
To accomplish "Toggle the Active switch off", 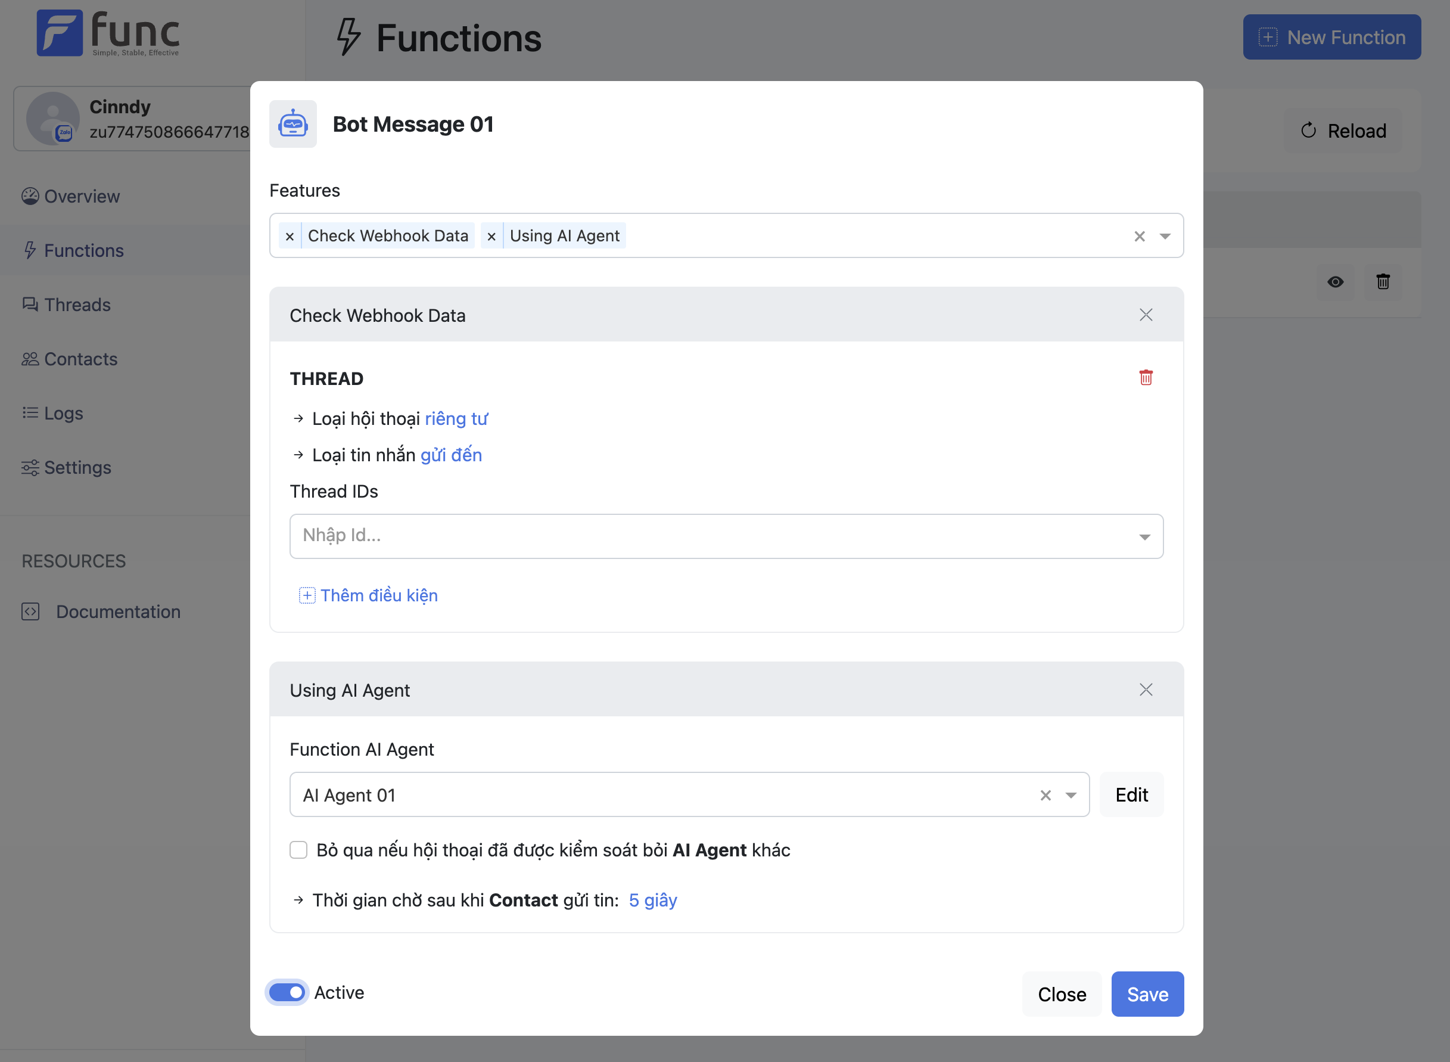I will click(x=287, y=993).
